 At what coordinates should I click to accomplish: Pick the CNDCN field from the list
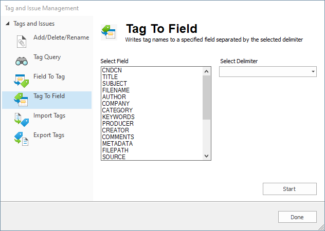pos(112,70)
